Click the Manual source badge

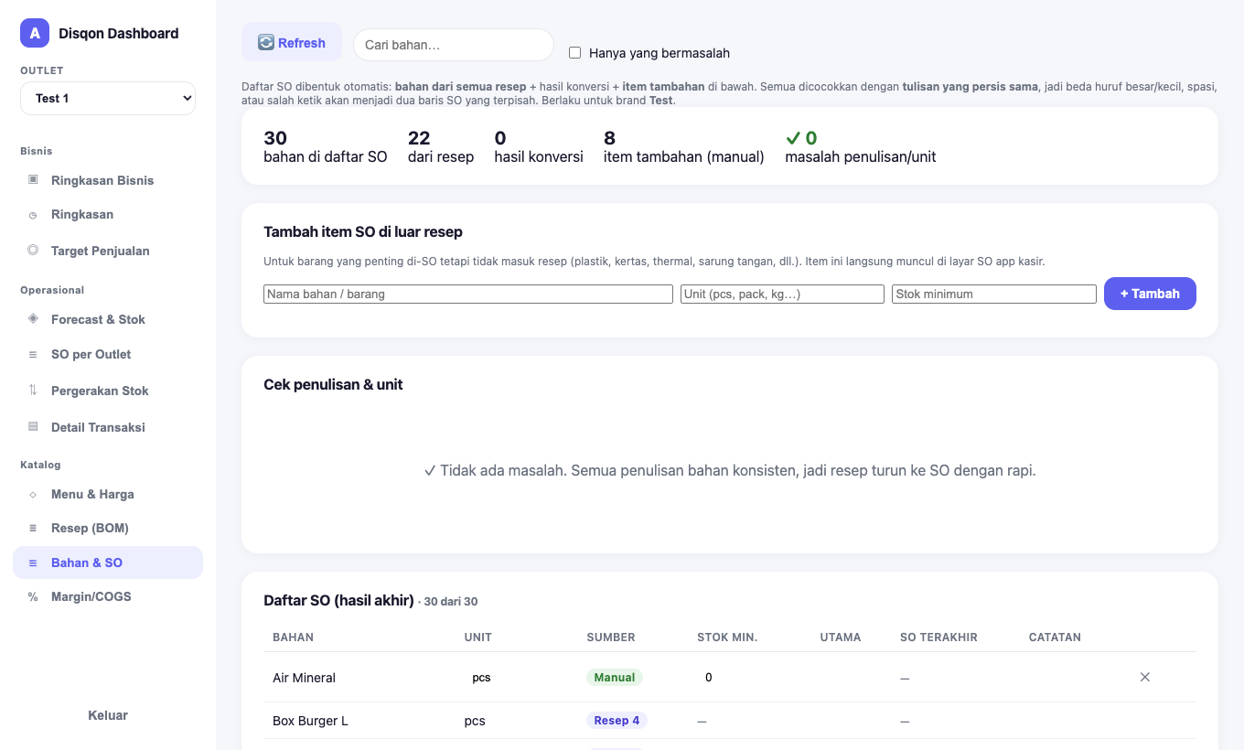pyautogui.click(x=615, y=678)
